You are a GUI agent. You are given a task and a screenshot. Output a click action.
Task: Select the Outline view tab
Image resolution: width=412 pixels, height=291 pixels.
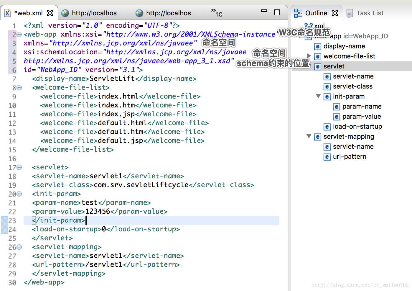316,13
